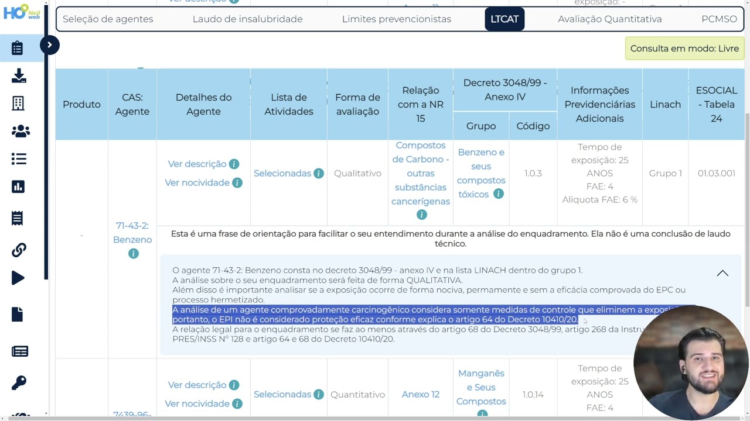Click the Forma de avaliação column header
Viewport: 750px width, 421px height.
pyautogui.click(x=357, y=105)
